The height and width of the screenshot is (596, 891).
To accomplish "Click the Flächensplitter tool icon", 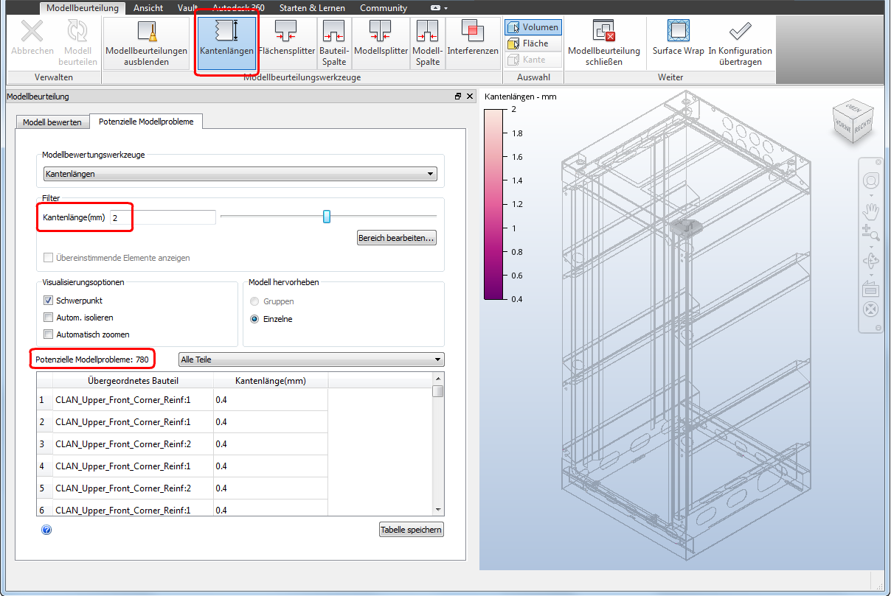I will pyautogui.click(x=287, y=31).
